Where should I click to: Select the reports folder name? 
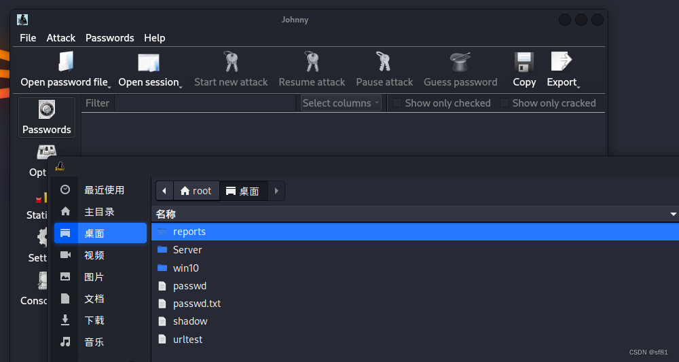[x=189, y=232]
